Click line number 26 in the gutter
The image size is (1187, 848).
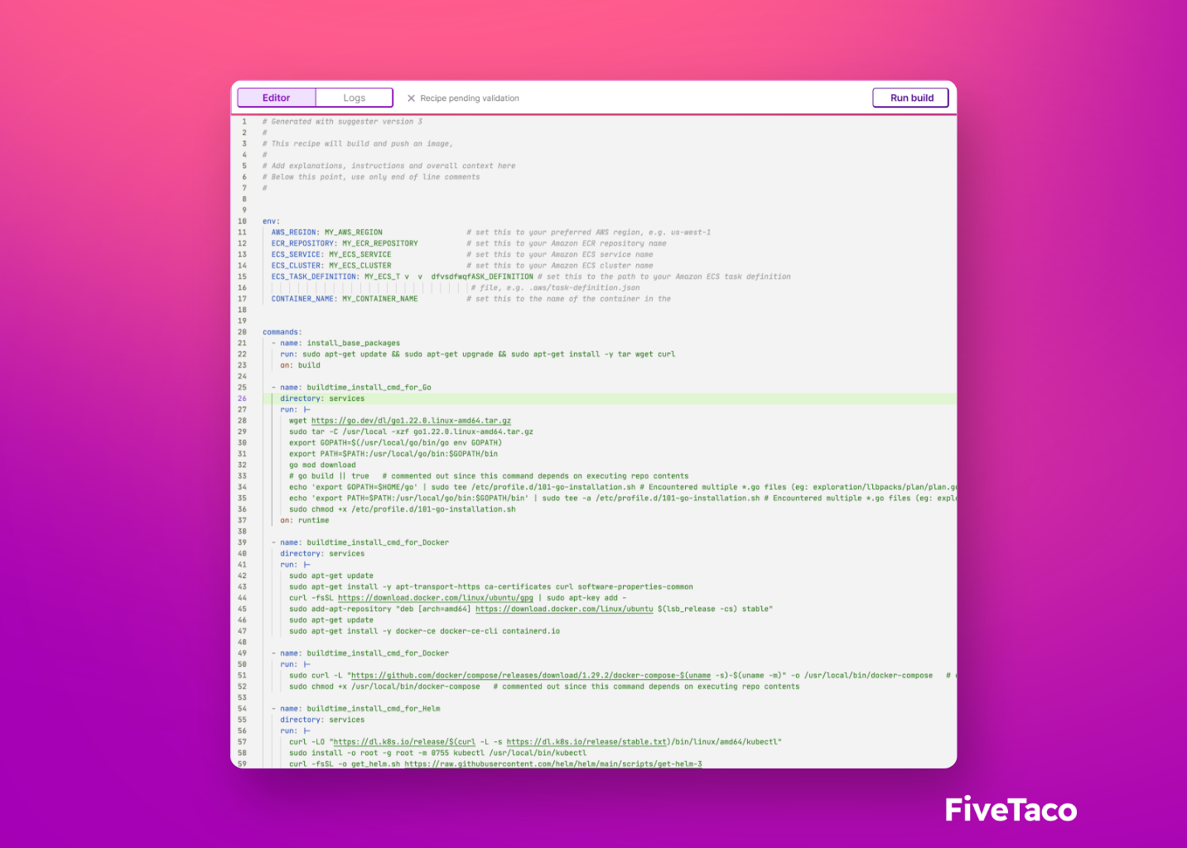(x=242, y=398)
